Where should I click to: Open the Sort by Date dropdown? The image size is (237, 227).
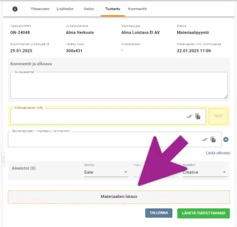click(x=106, y=172)
